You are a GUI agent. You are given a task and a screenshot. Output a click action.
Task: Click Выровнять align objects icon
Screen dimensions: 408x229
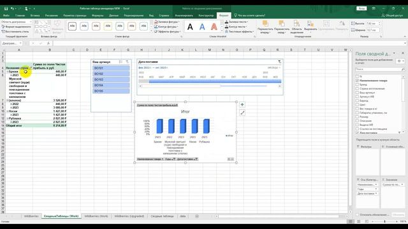tap(310, 24)
